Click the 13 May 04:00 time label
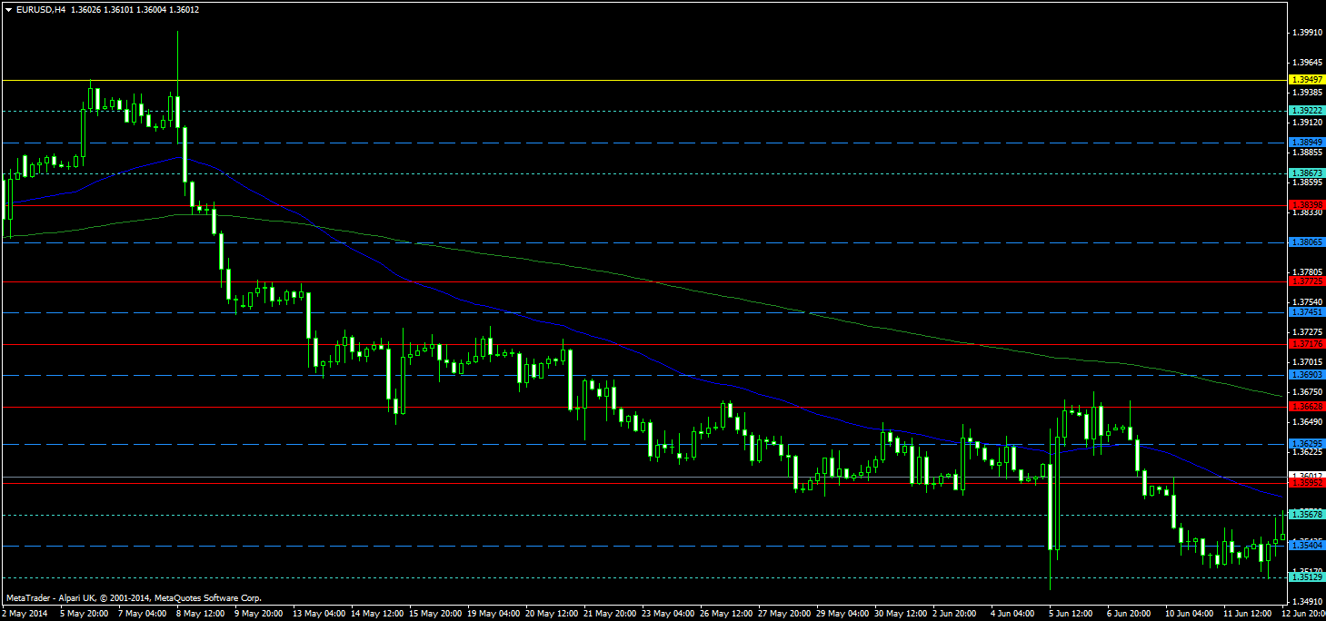The height and width of the screenshot is (621, 1326). (318, 614)
